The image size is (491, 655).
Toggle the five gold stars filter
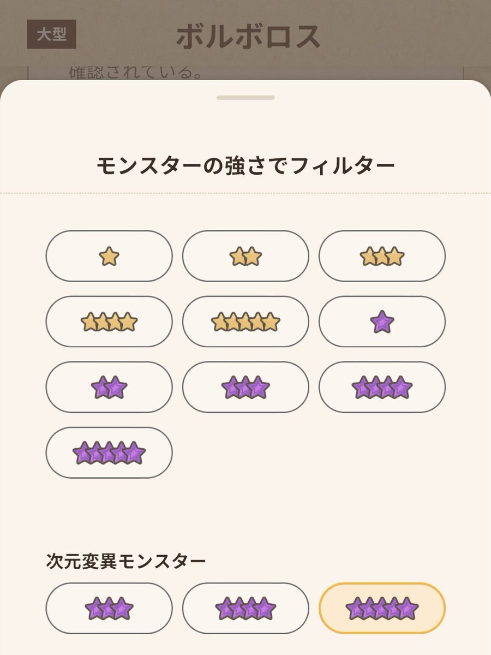(x=245, y=321)
